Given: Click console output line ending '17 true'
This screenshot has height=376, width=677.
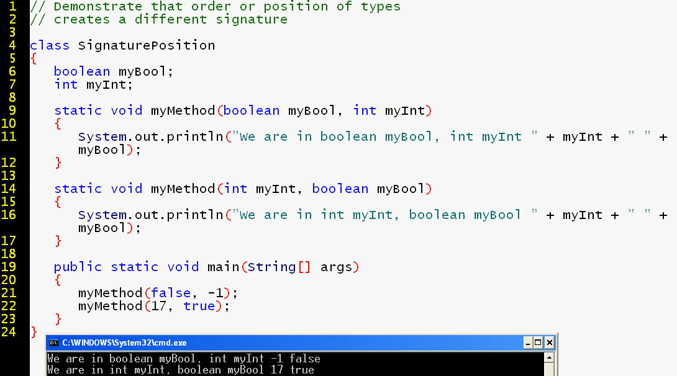Looking at the screenshot, I should [181, 370].
